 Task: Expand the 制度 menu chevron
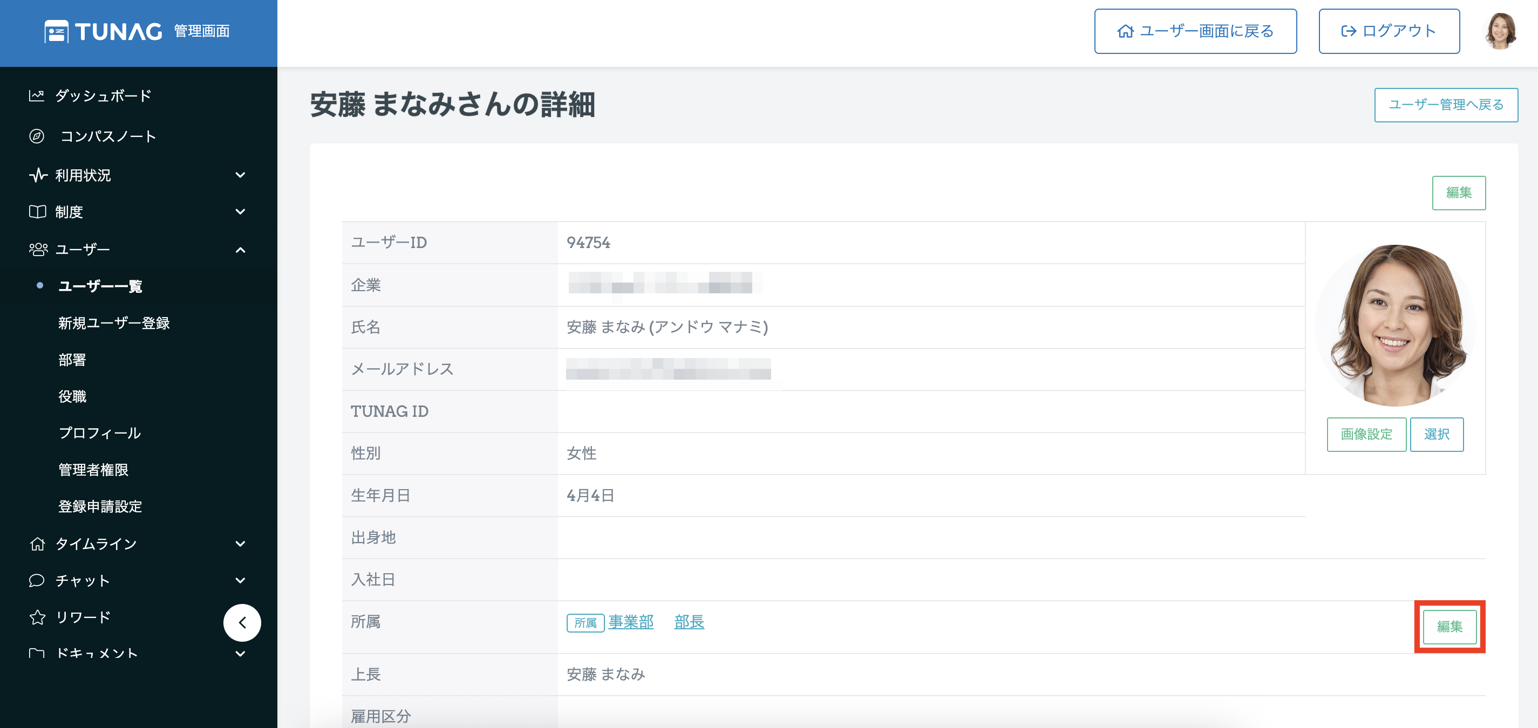pyautogui.click(x=240, y=212)
